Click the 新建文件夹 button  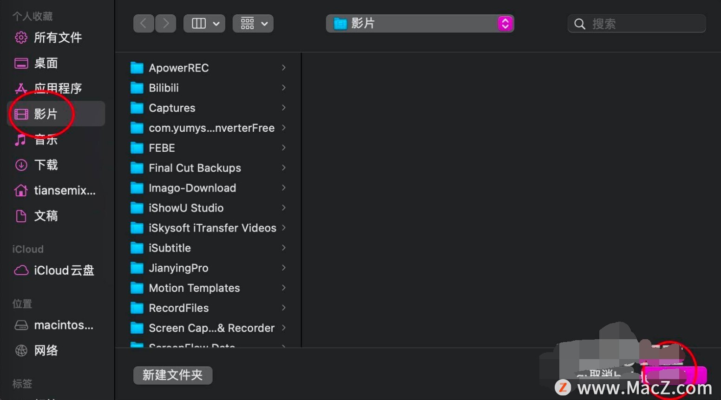173,375
